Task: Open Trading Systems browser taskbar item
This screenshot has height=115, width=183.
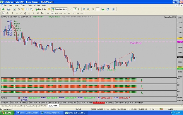Action: coord(52,113)
